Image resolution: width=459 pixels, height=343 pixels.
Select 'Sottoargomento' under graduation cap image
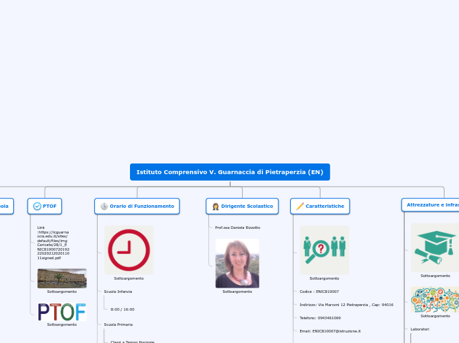point(435,276)
